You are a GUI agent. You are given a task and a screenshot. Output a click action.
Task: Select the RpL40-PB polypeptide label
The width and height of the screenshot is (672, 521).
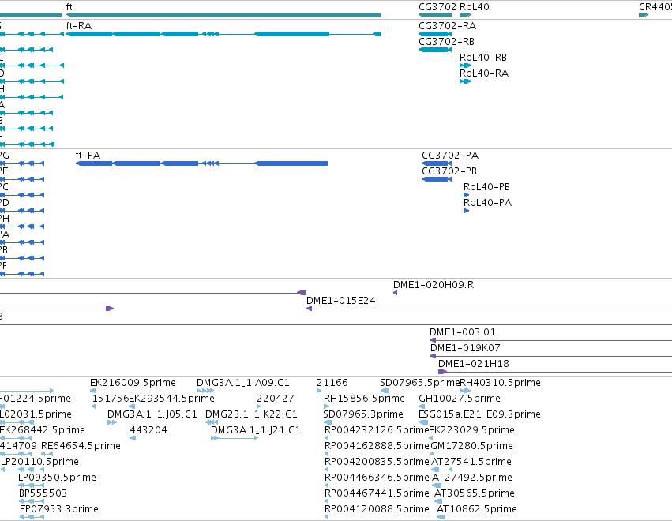[x=487, y=187]
